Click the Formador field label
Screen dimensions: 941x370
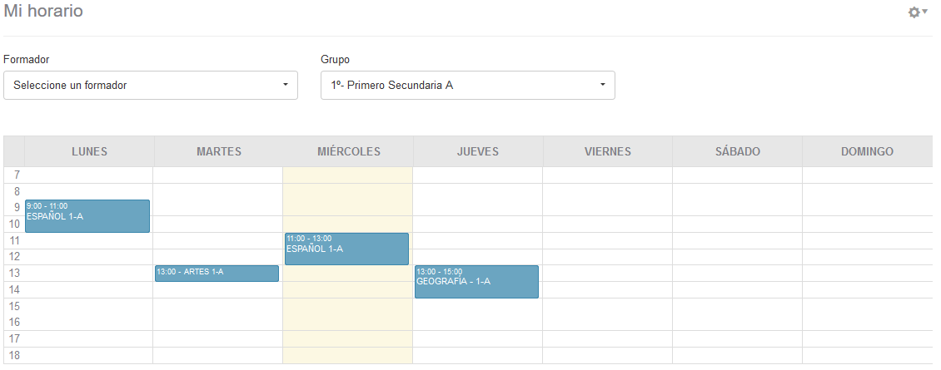click(27, 60)
